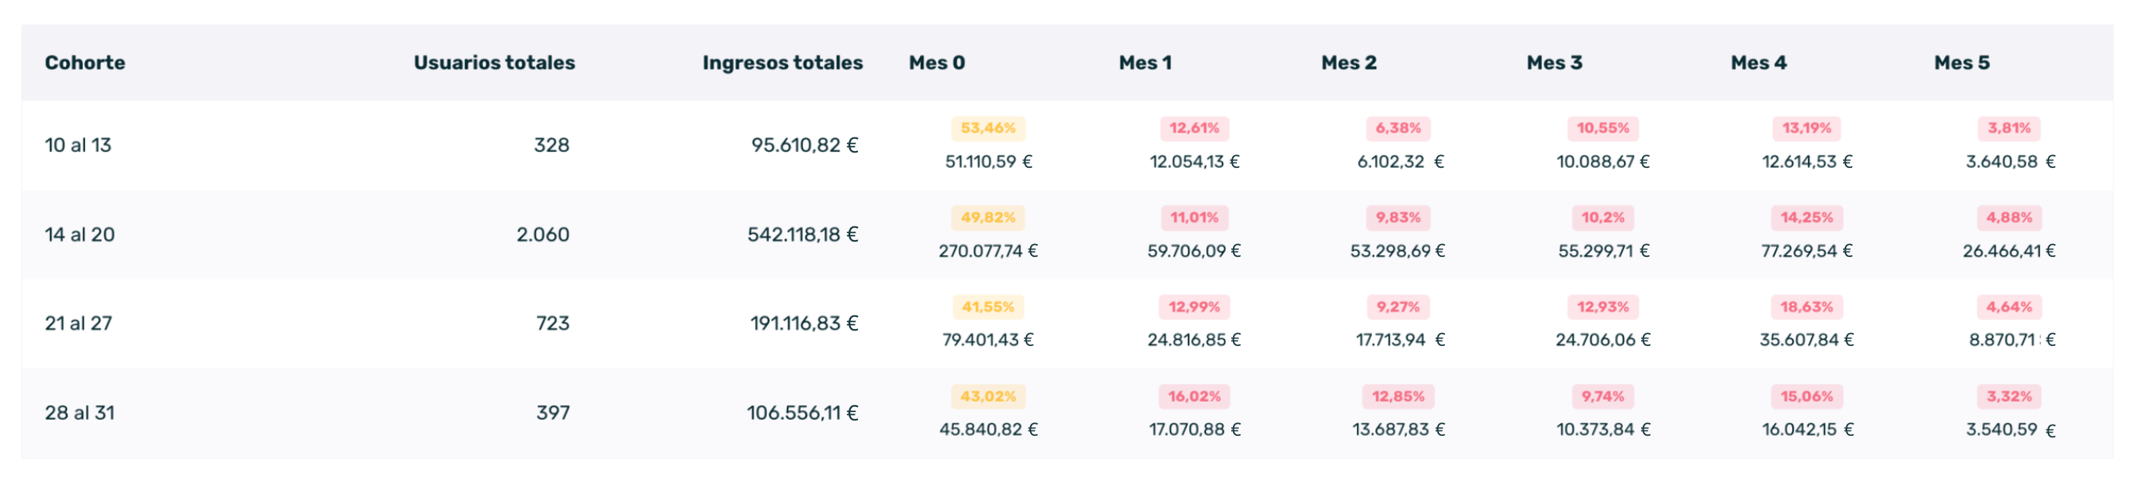
Task: Click the Ingresos totales column header
Action: tap(781, 63)
